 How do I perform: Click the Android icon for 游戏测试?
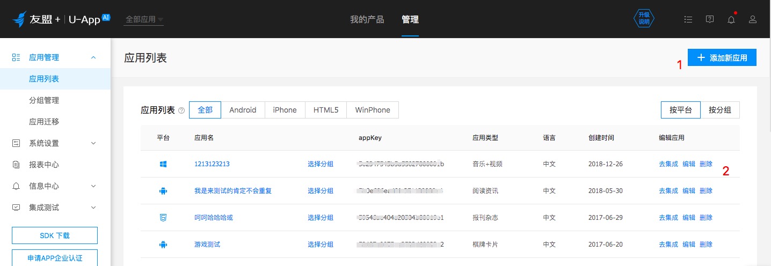point(163,245)
